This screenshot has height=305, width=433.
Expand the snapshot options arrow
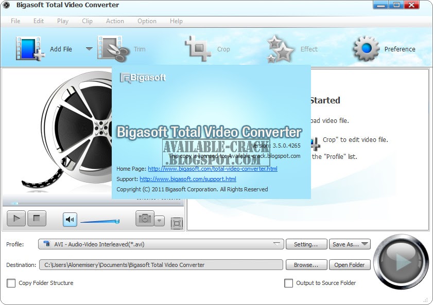tap(159, 220)
